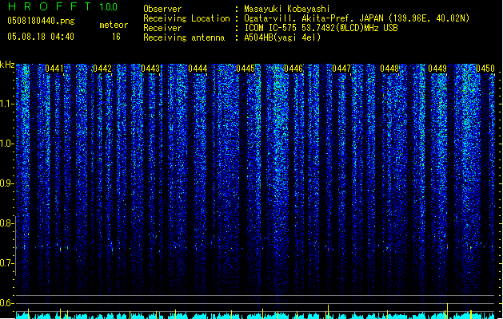Click the 0442 time marker
This screenshot has width=503, height=319.
tap(102, 69)
